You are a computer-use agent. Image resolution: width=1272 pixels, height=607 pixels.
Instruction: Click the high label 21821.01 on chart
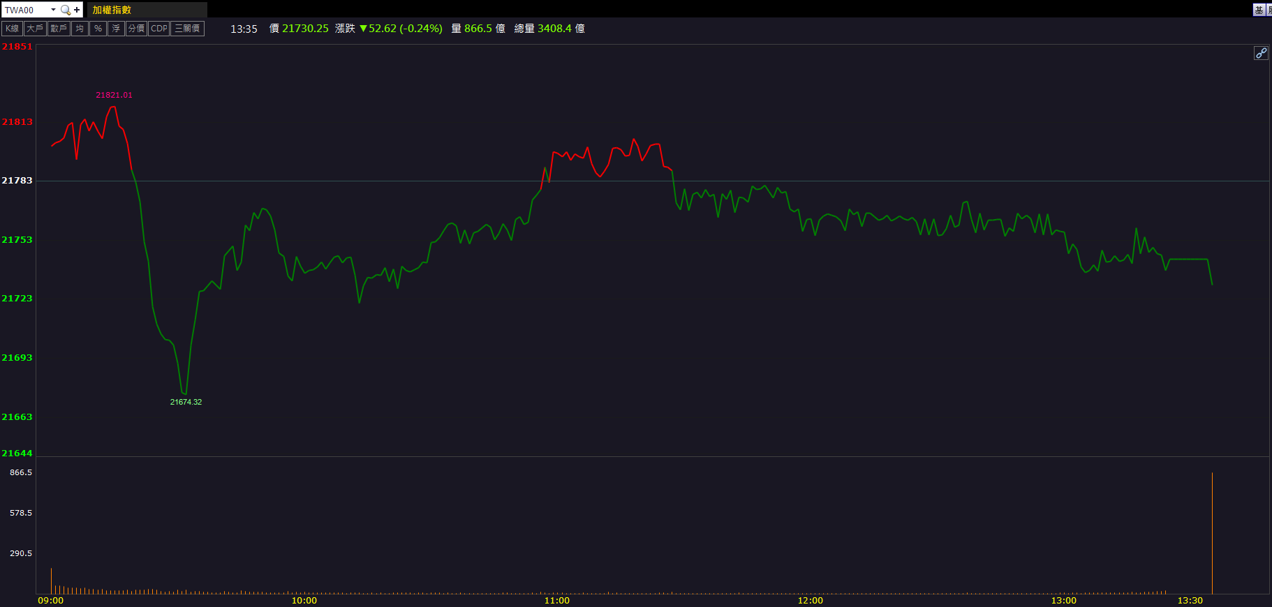click(x=114, y=95)
